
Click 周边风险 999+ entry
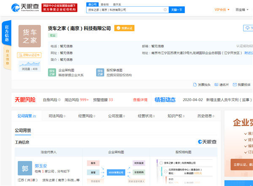[x=77, y=100]
